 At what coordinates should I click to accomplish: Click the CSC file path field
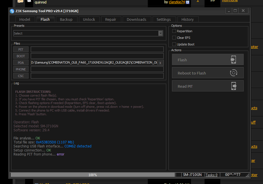click(97, 76)
